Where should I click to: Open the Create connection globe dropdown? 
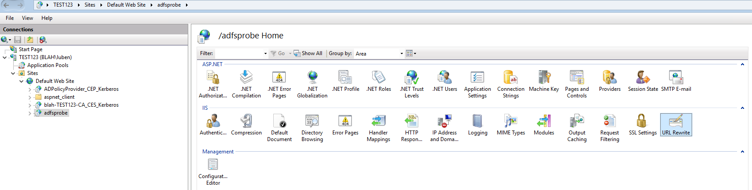6,40
